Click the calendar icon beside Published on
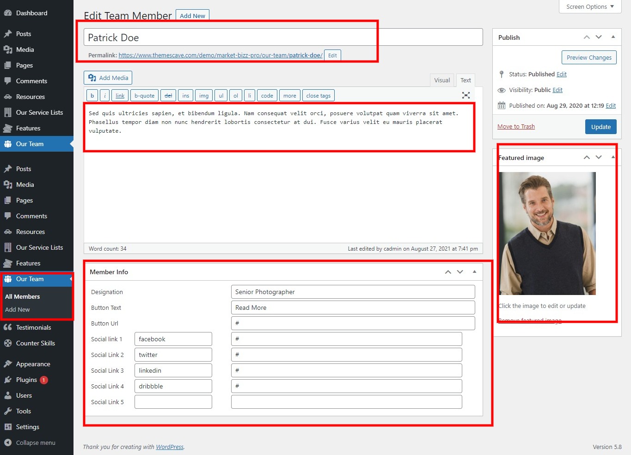 (502, 105)
